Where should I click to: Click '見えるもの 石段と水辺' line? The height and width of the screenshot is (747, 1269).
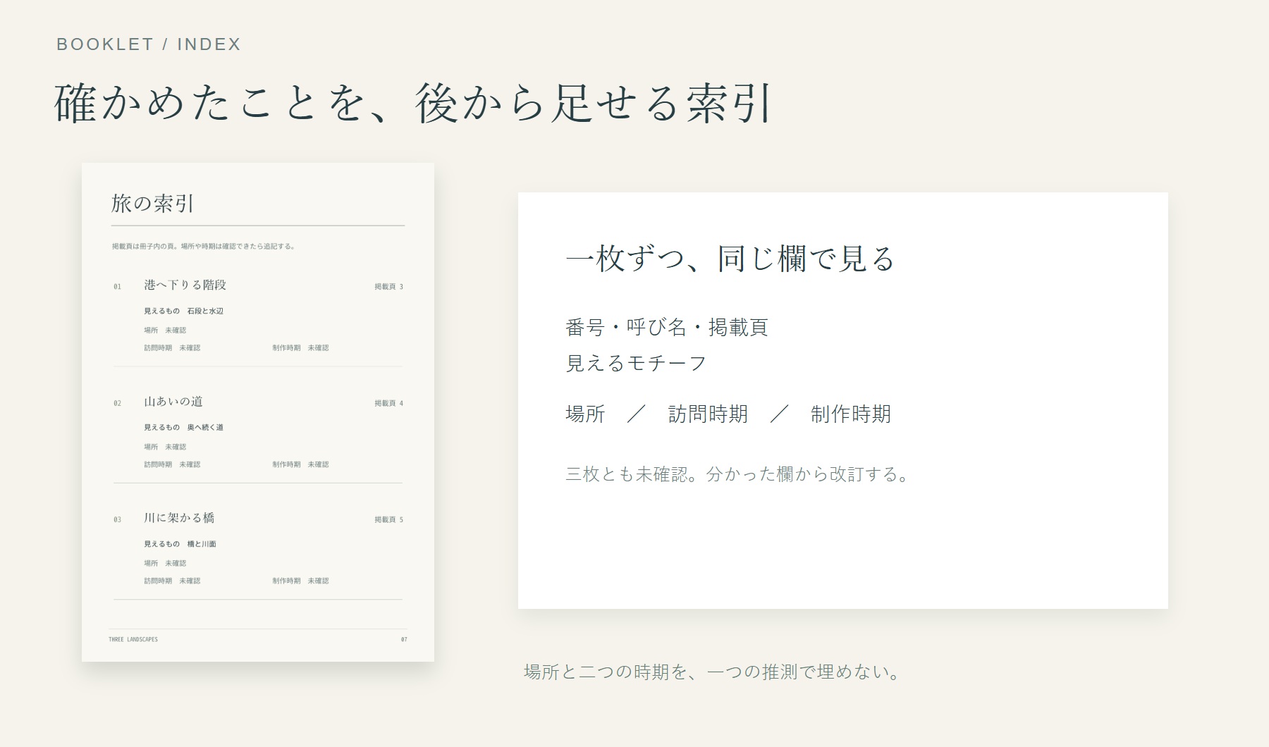click(x=184, y=311)
